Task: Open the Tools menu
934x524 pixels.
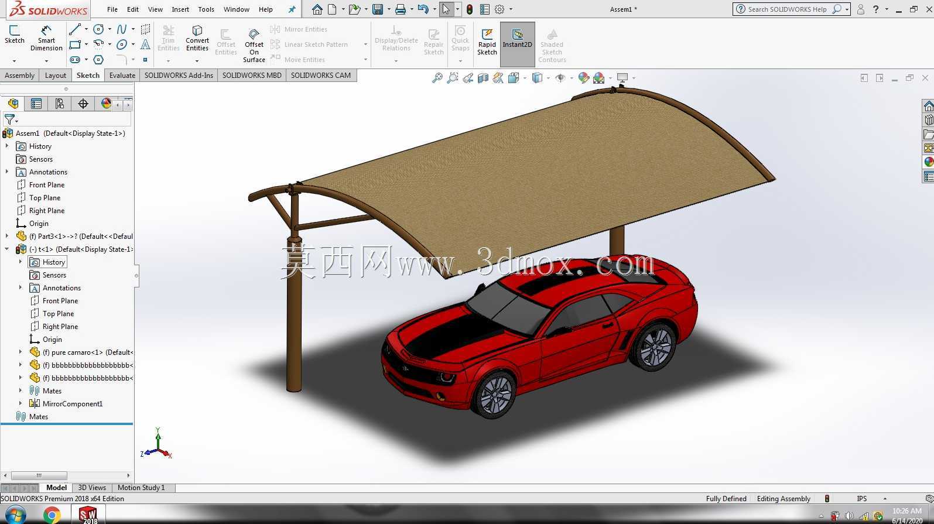Action: (x=206, y=9)
